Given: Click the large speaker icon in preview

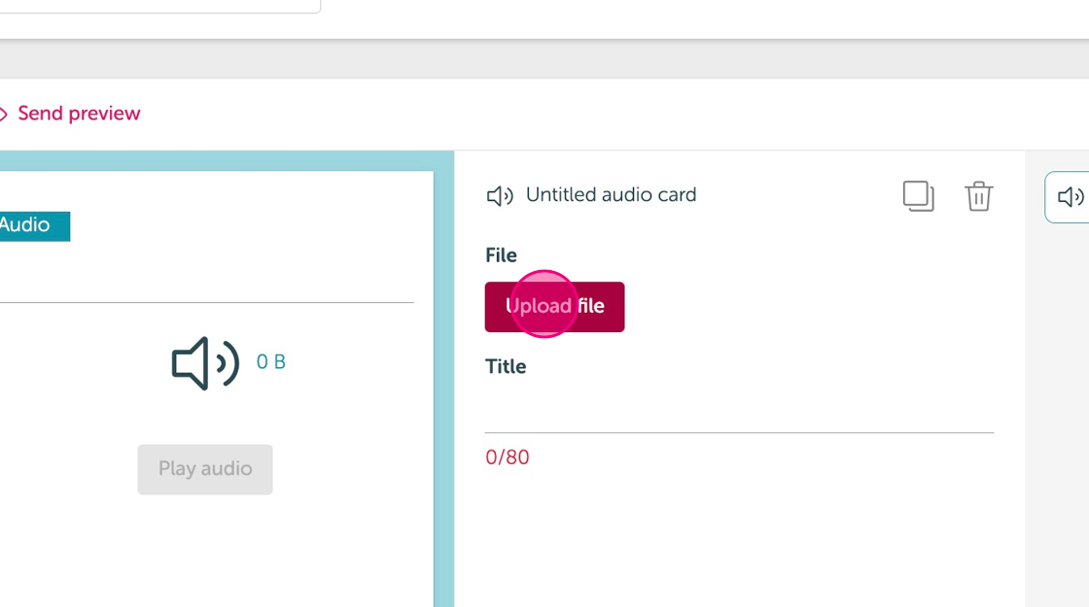Looking at the screenshot, I should 205,363.
